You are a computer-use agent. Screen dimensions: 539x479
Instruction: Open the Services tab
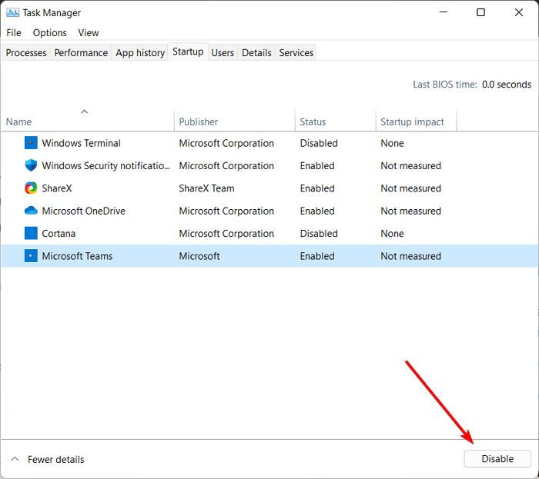(x=296, y=52)
